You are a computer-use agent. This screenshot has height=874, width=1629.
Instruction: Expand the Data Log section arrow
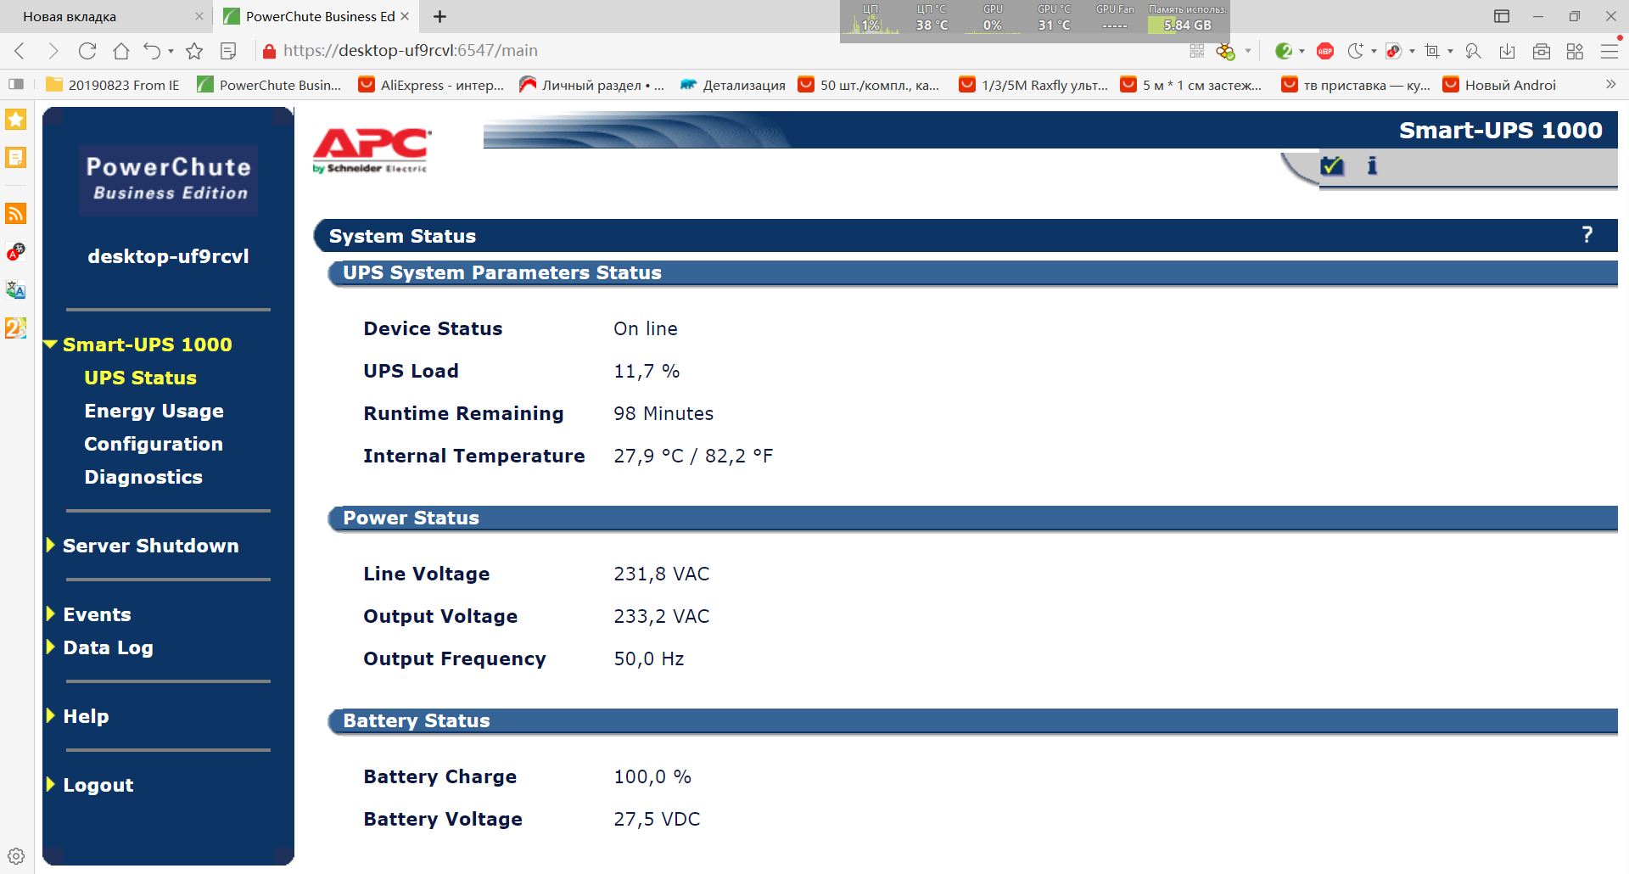51,647
